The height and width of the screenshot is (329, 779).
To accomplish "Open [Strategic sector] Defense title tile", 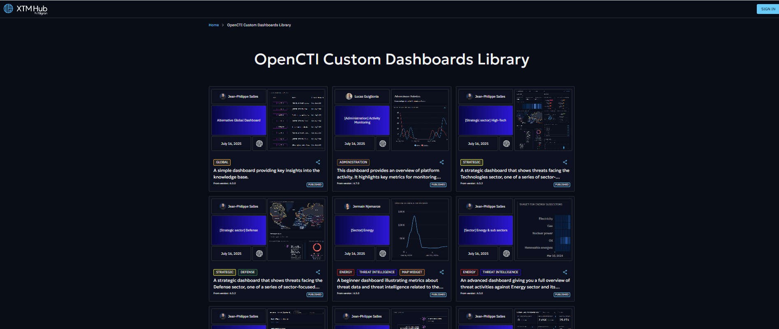I will [x=239, y=231].
